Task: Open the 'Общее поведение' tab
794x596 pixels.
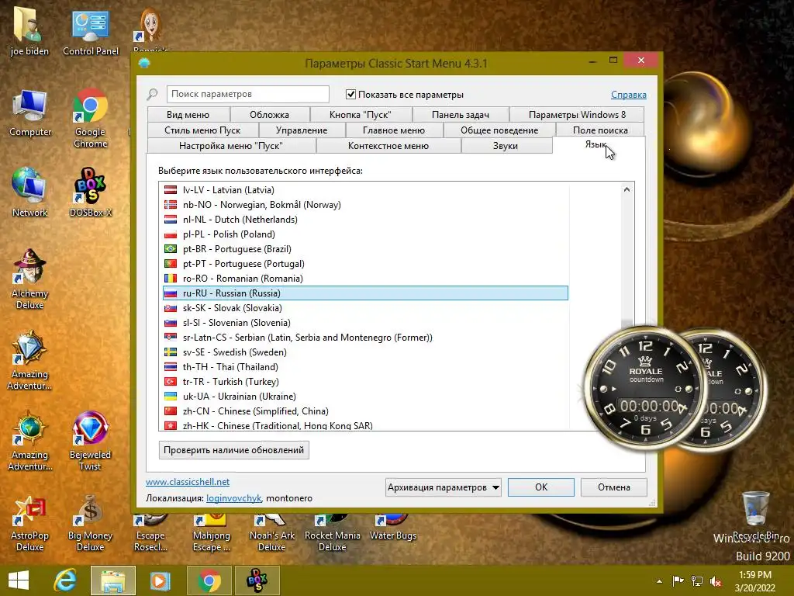Action: [499, 130]
